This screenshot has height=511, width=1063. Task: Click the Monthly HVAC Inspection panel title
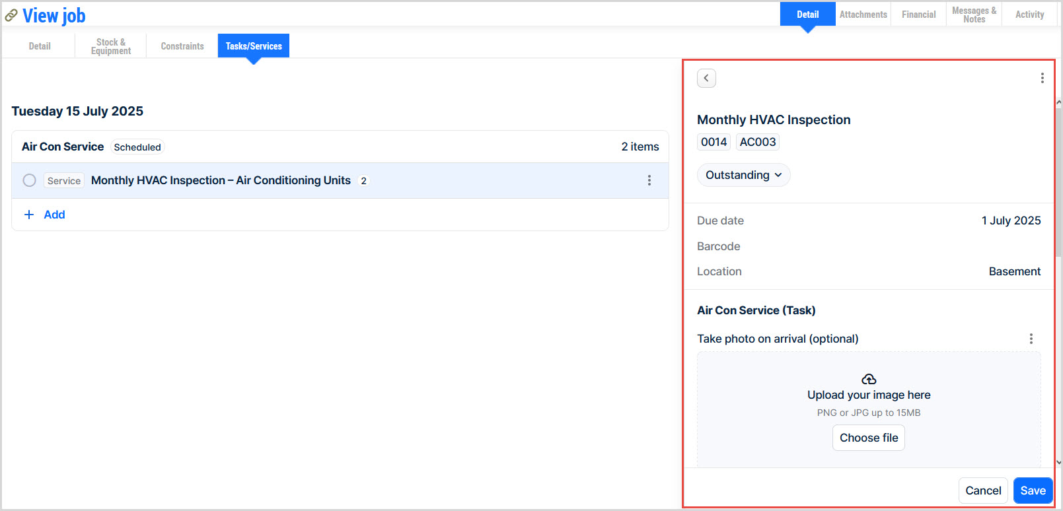pos(774,119)
